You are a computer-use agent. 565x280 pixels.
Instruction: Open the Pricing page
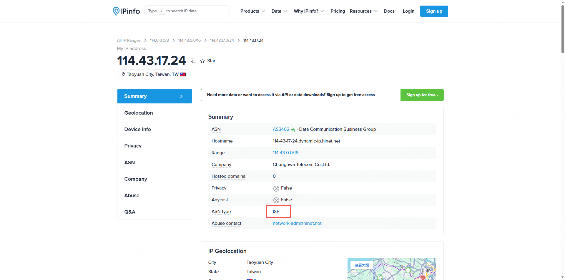pos(338,11)
